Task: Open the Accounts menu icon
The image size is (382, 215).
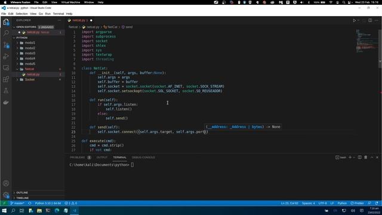Action: [x=6, y=183]
